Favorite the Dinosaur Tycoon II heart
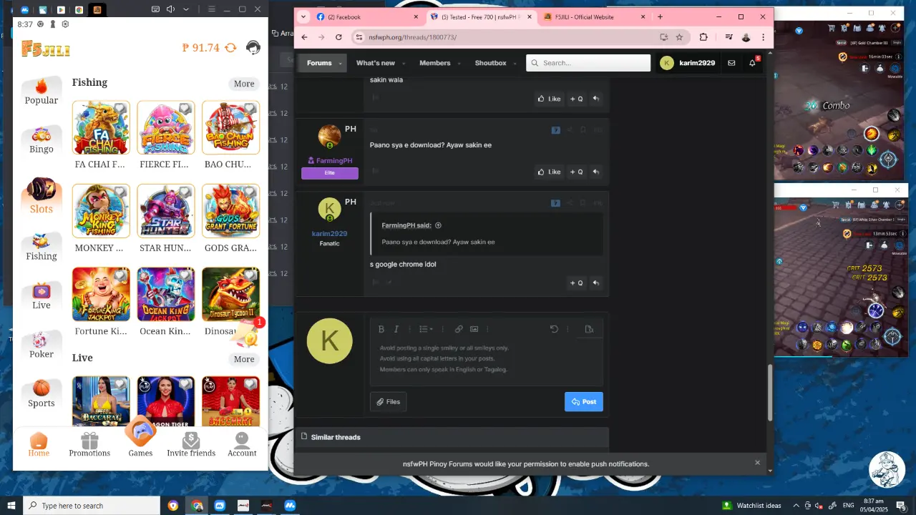This screenshot has height=515, width=916. (250, 275)
